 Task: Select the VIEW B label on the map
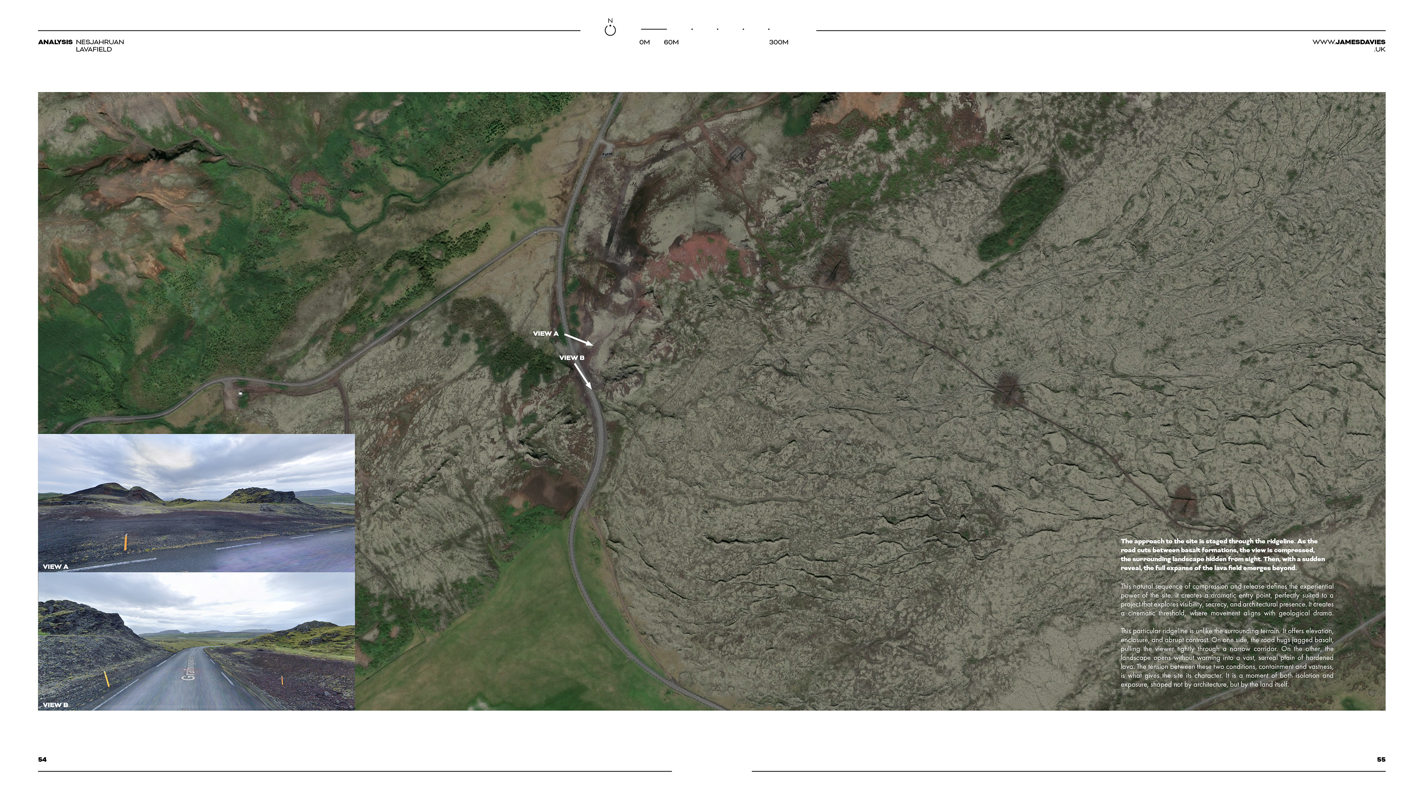coord(571,358)
